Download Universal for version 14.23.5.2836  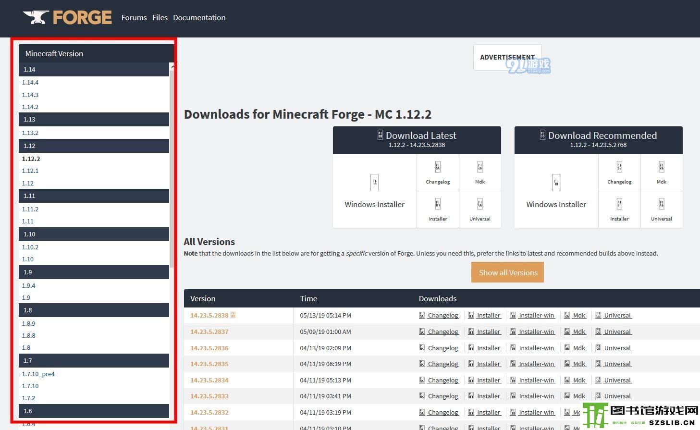tap(618, 348)
